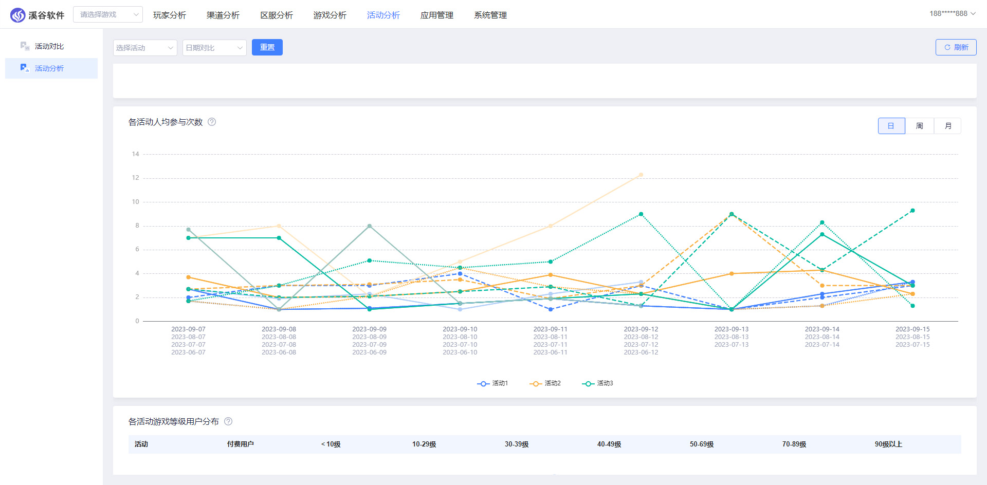987x485 pixels.
Task: Click the 30-39级 column header
Action: coord(517,444)
